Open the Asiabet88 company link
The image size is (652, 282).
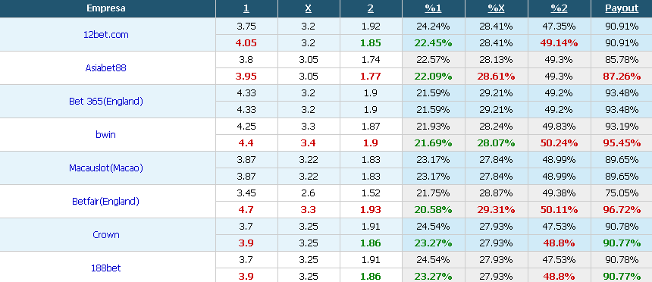pos(105,68)
